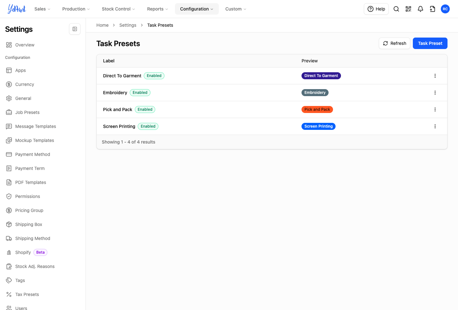Open Currency settings in sidebar
Screen dimensions: 458x310
click(x=43, y=84)
